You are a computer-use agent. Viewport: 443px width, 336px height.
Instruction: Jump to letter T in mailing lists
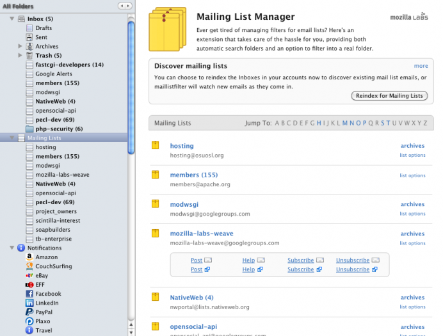[x=388, y=123]
